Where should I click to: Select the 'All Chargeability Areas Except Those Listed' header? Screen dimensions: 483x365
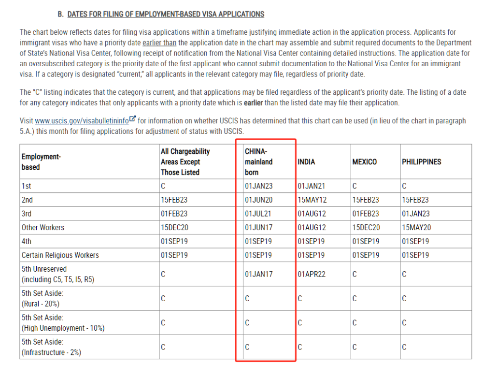[x=185, y=162]
